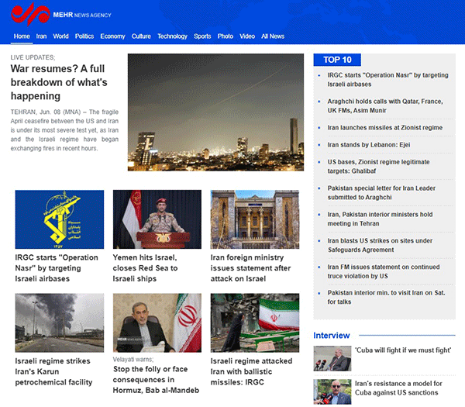Open the Photo section
The height and width of the screenshot is (407, 465).
point(226,36)
